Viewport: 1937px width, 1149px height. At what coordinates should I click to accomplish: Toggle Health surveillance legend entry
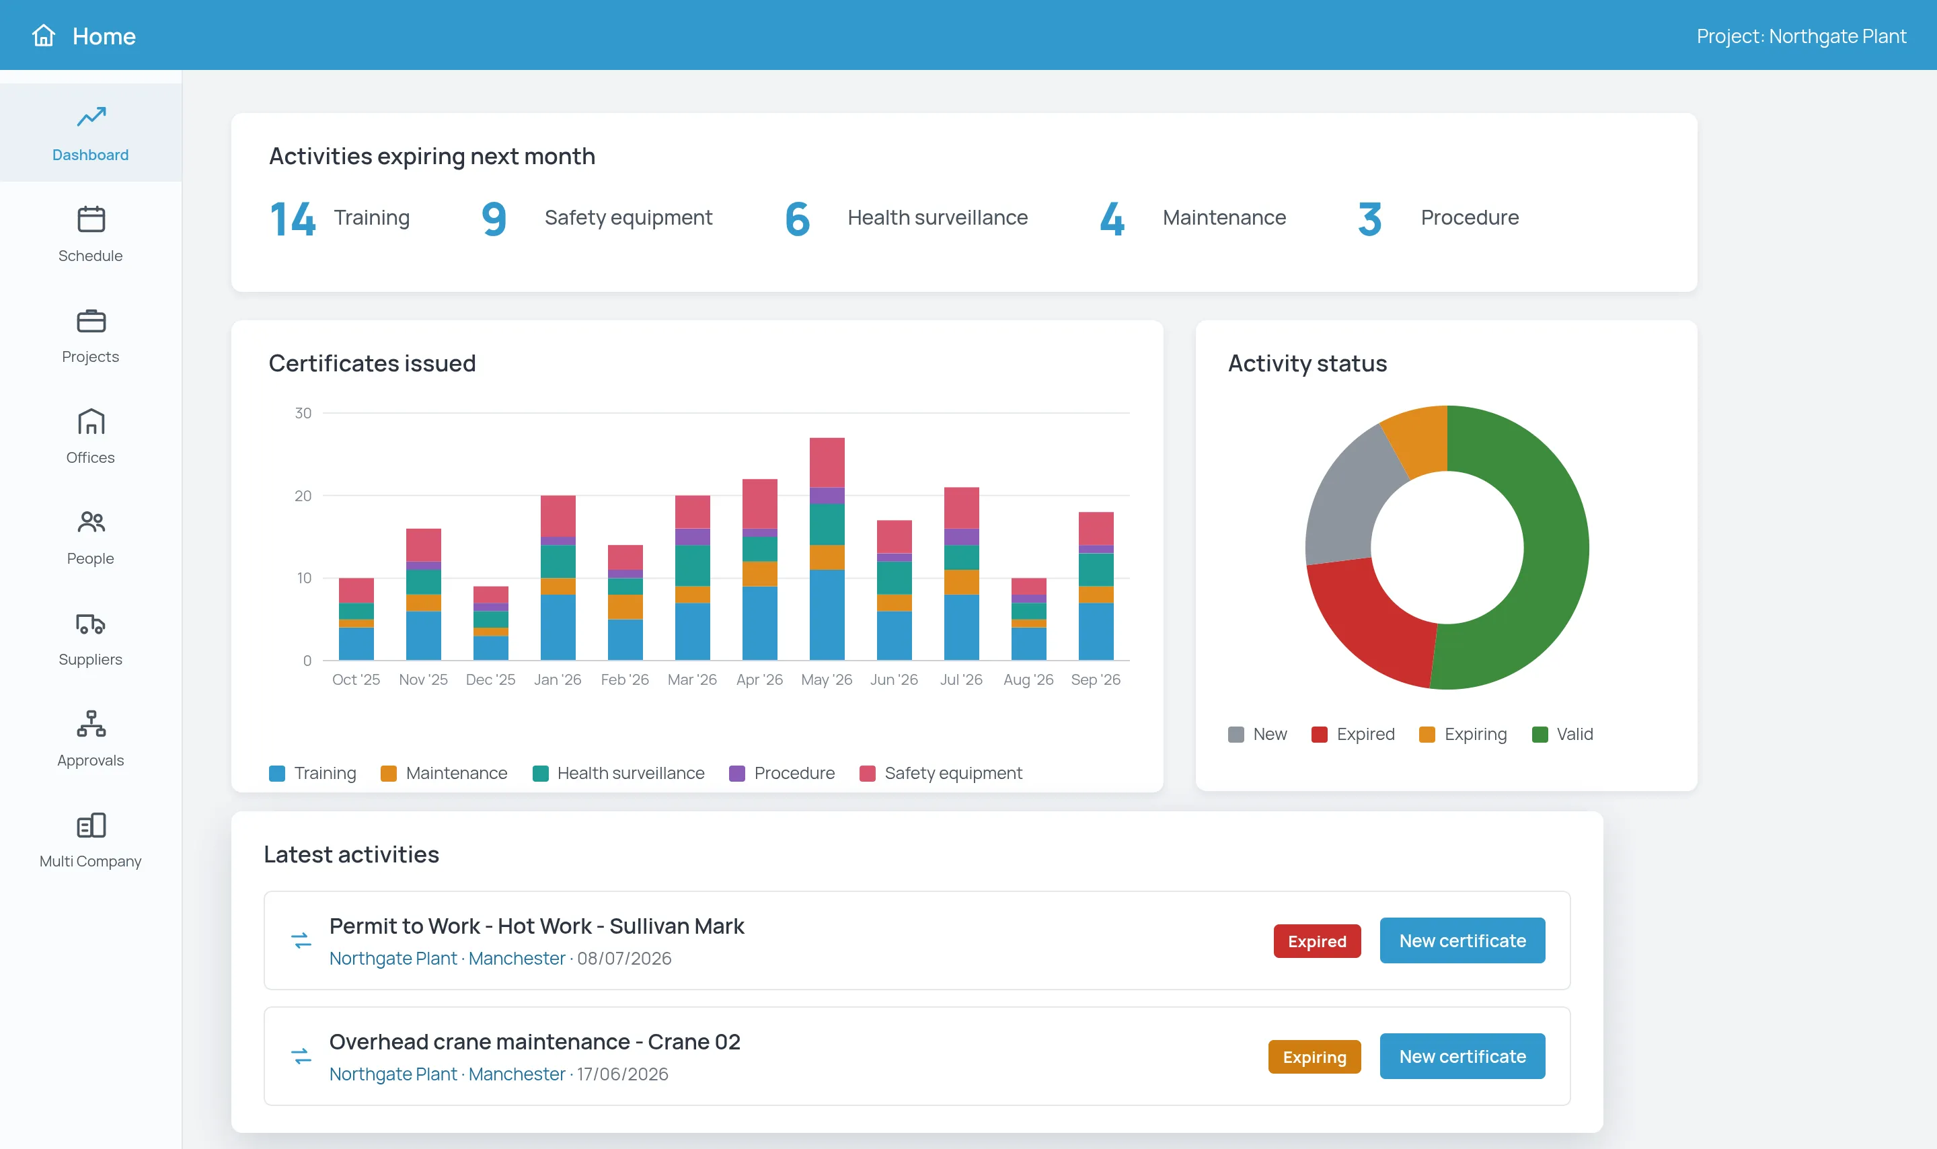(x=618, y=773)
